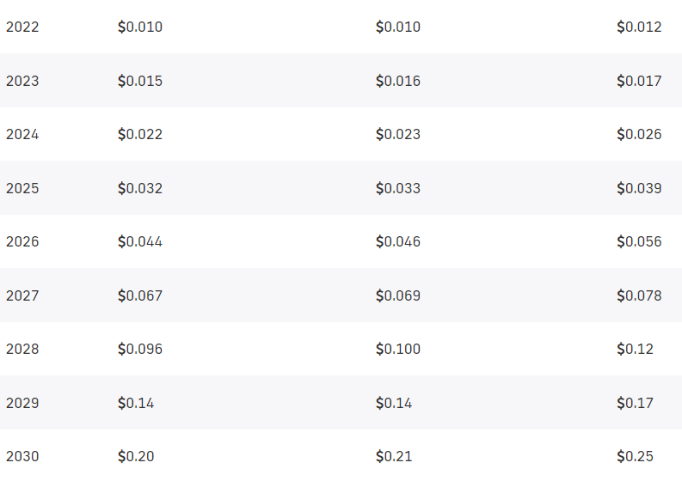Click the 2027 maximum price $0.078

click(639, 295)
